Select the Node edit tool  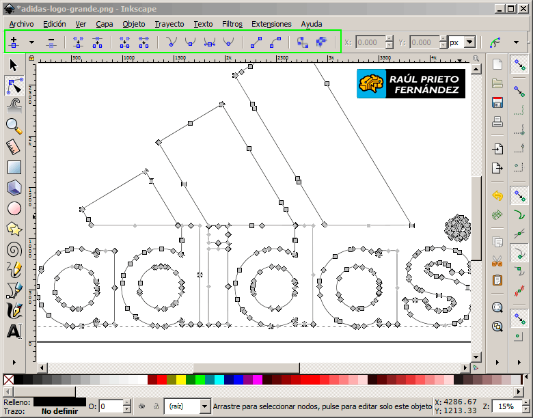[14, 85]
